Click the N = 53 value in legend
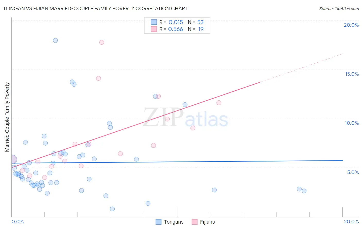The height and width of the screenshot is (229, 362). coord(196,22)
